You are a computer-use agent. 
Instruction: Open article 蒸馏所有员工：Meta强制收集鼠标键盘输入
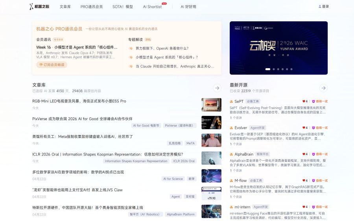point(83,137)
